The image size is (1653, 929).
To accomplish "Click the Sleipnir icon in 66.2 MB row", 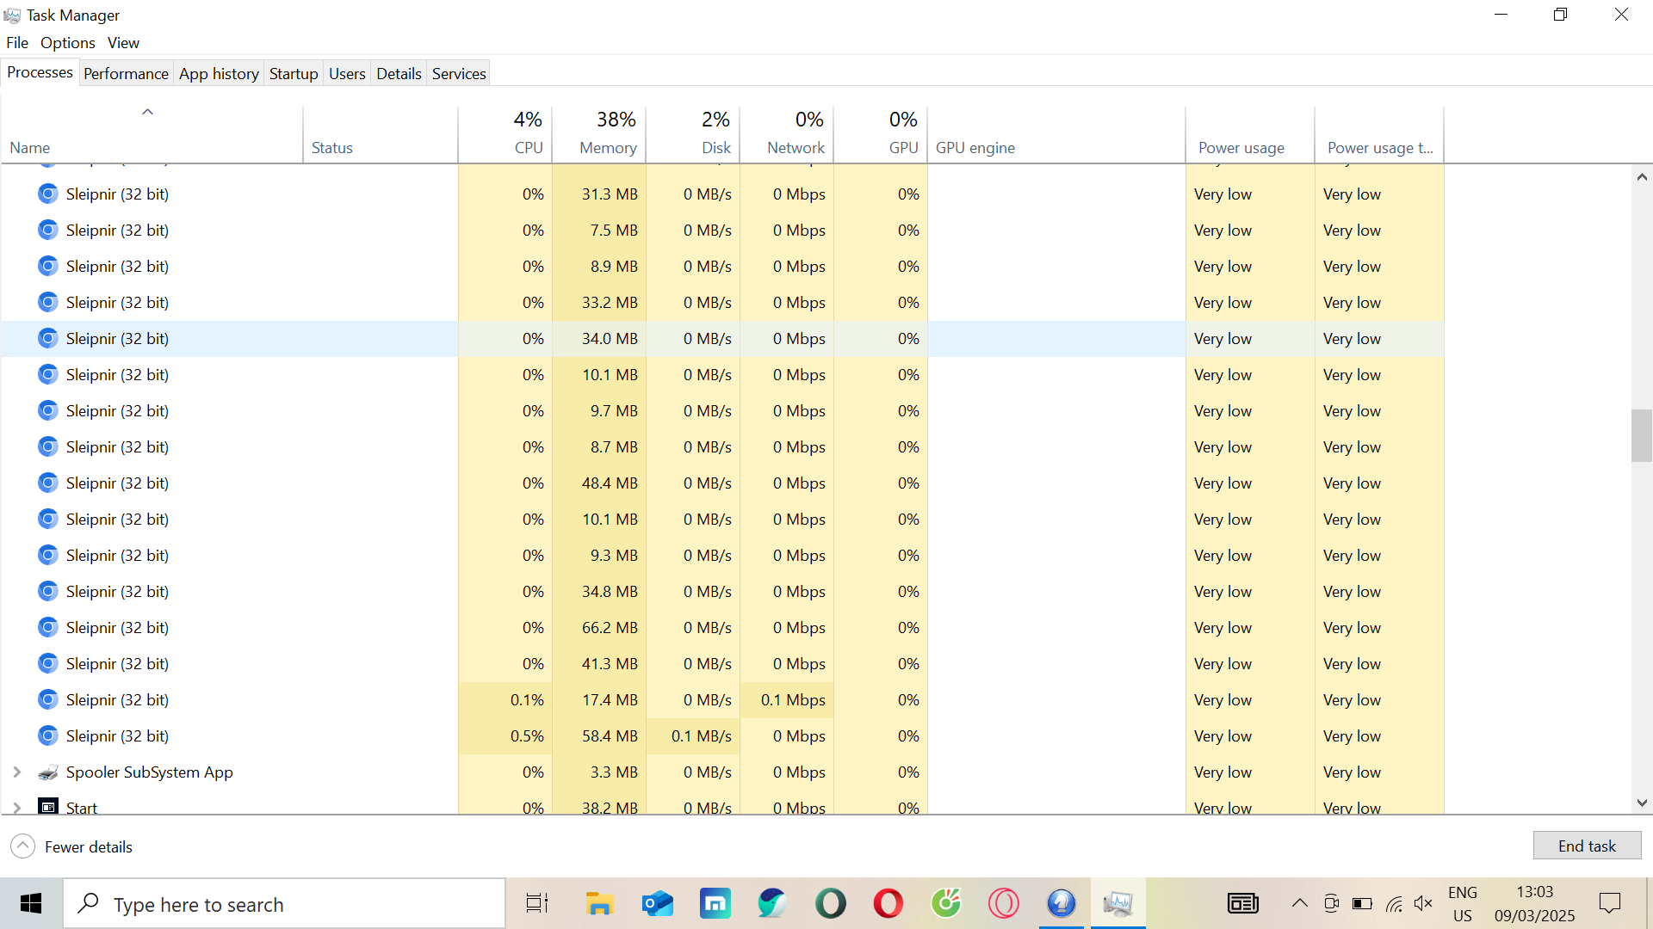I will coord(48,628).
